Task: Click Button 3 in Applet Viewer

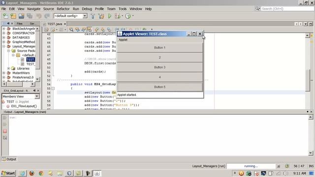Action: [159, 67]
